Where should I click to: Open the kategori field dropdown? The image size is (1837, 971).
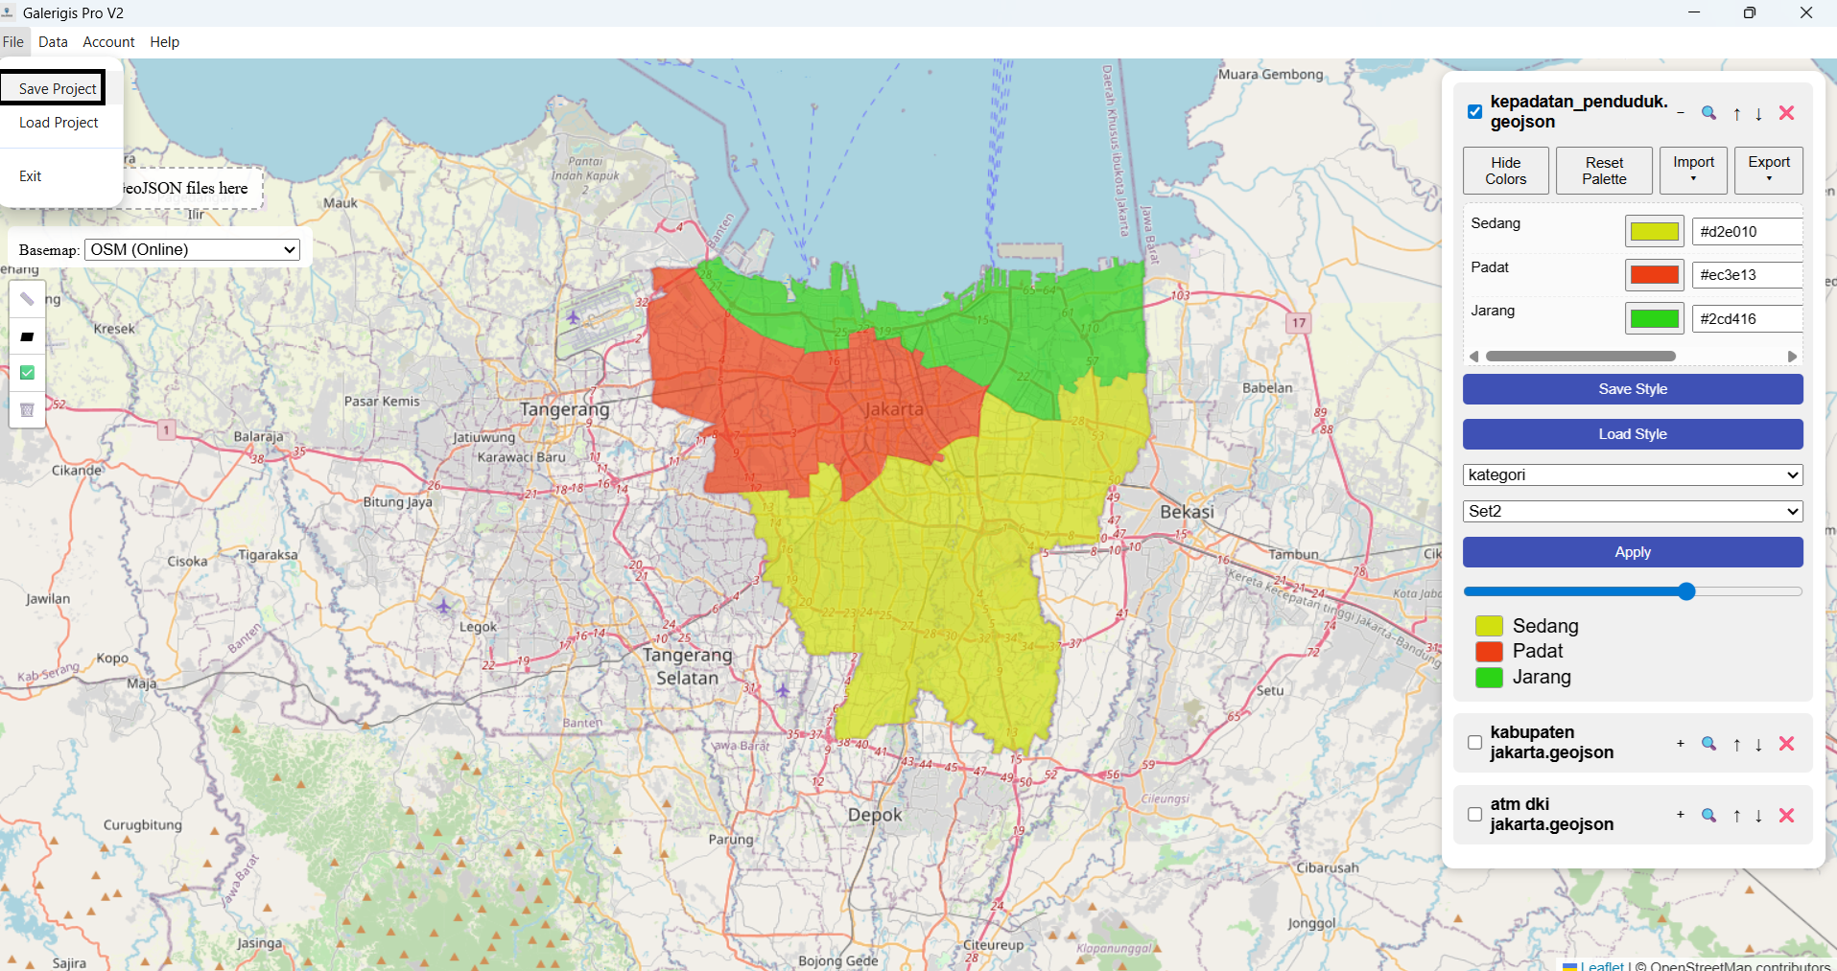[1632, 475]
